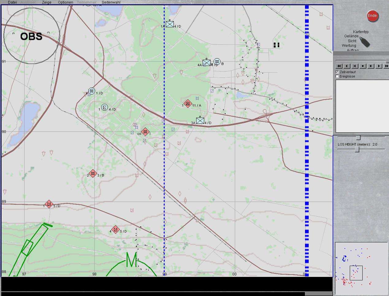Open the Seitenwahl menu

click(111, 2)
